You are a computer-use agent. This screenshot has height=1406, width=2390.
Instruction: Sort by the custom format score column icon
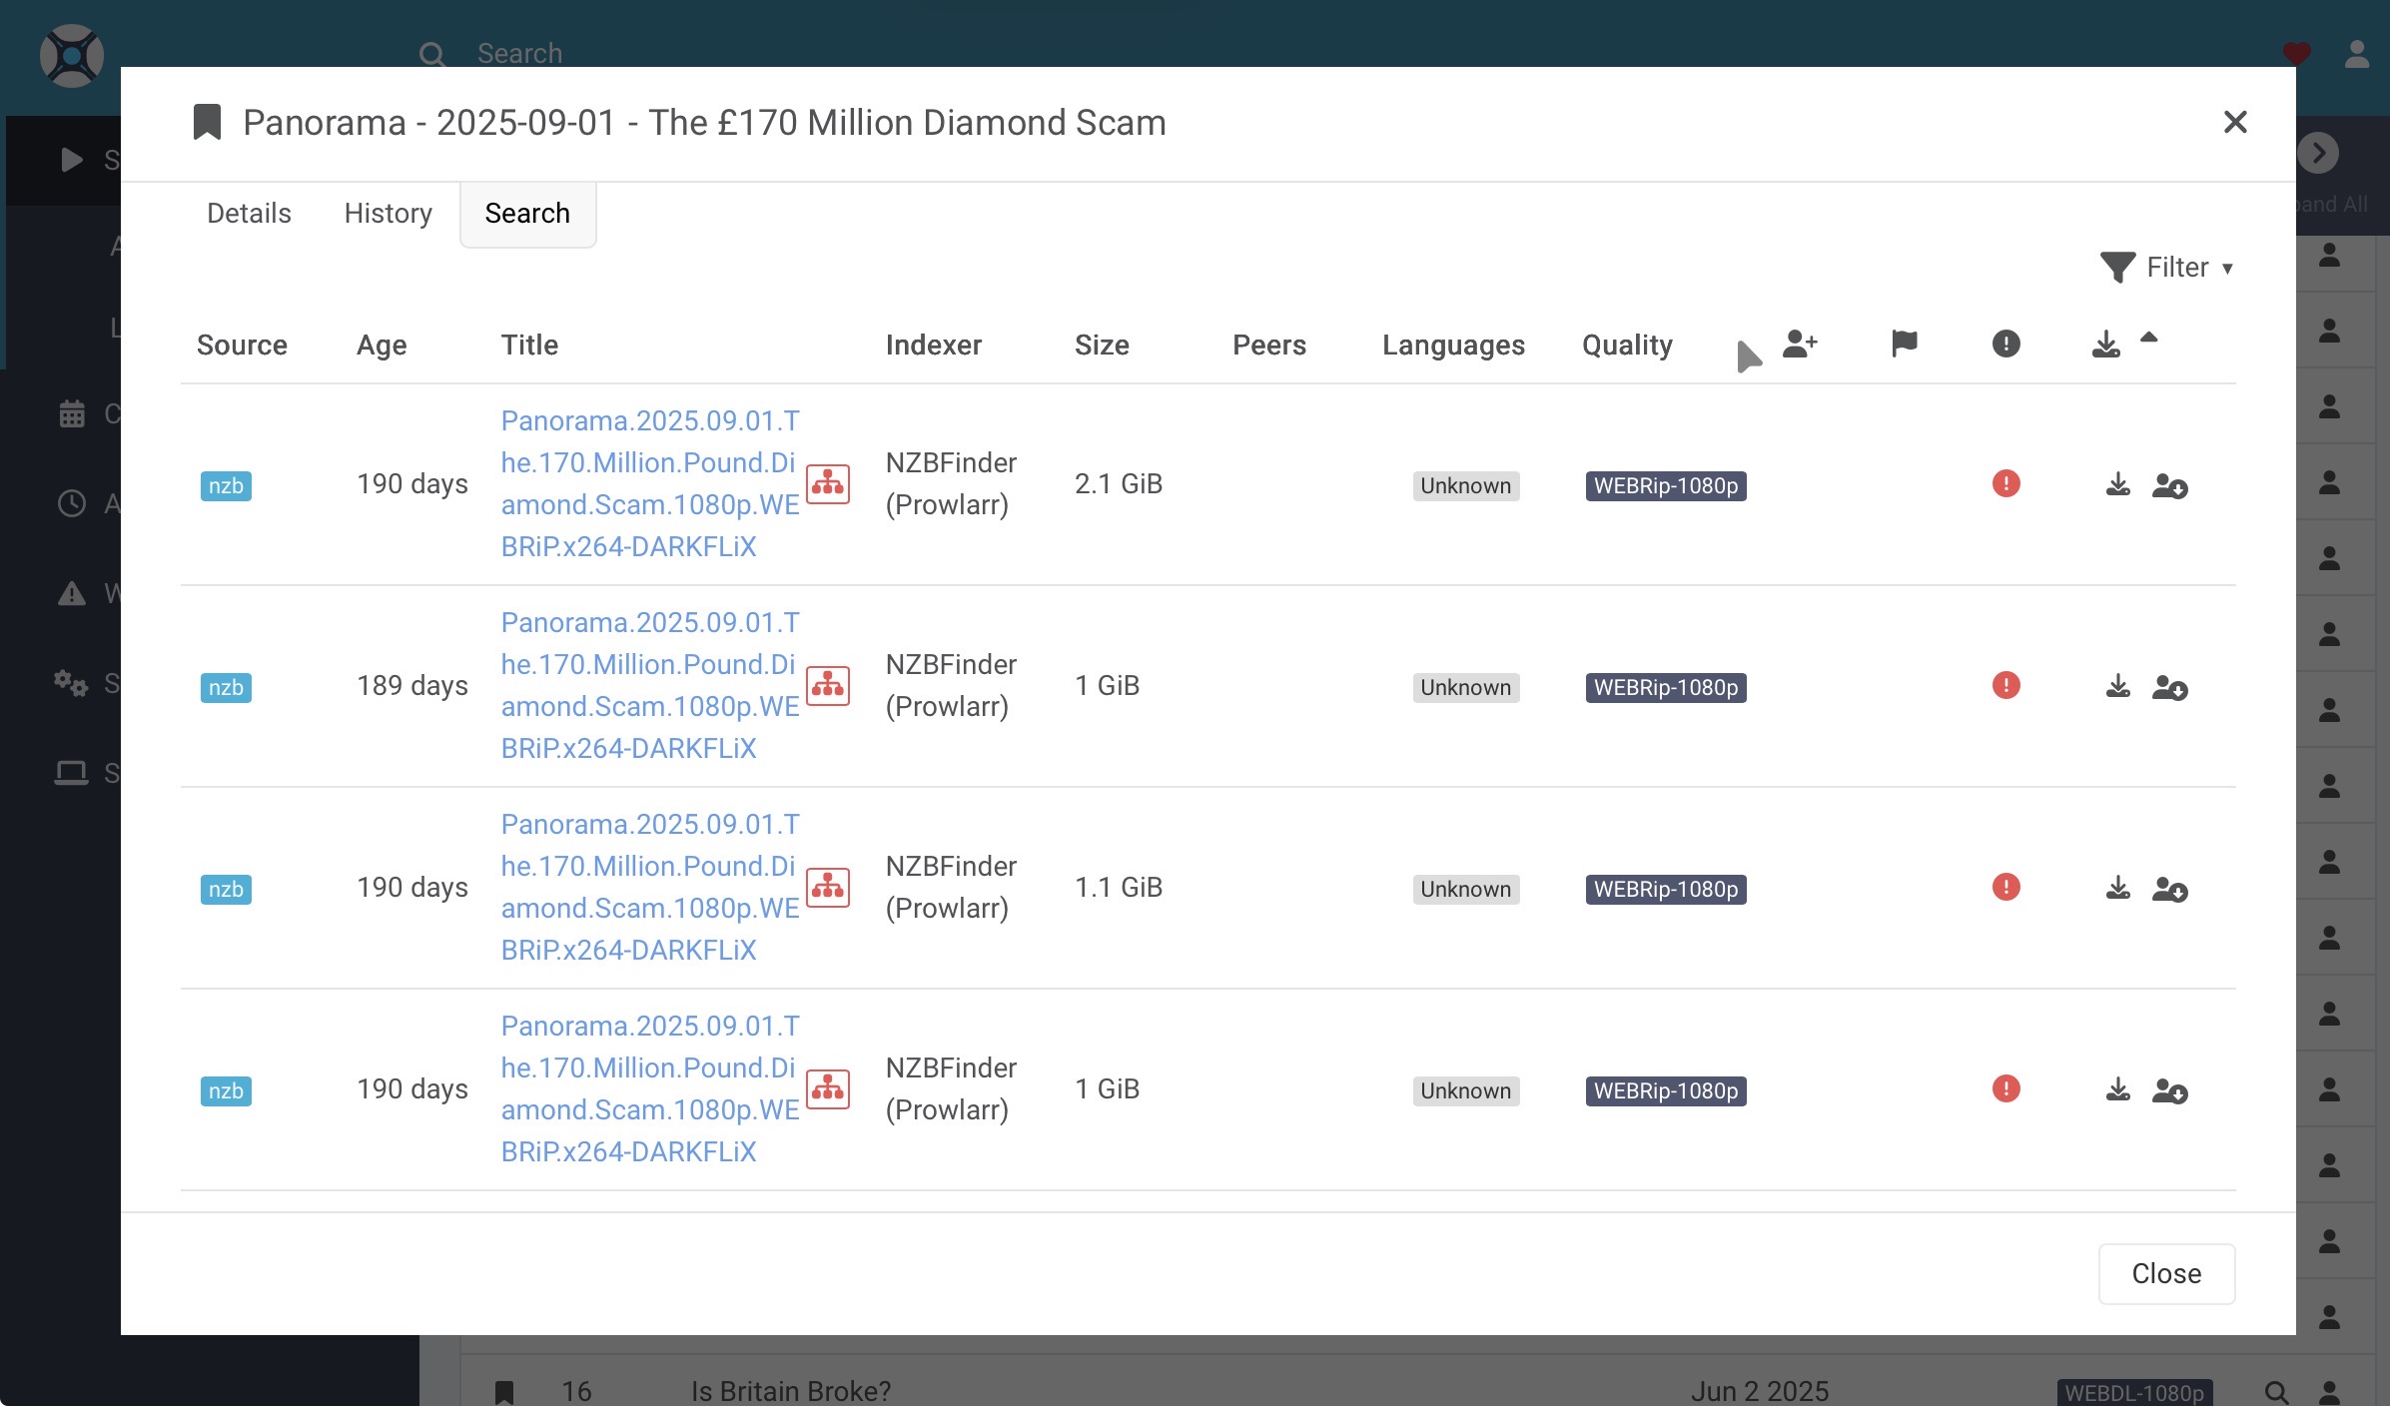click(x=1800, y=344)
